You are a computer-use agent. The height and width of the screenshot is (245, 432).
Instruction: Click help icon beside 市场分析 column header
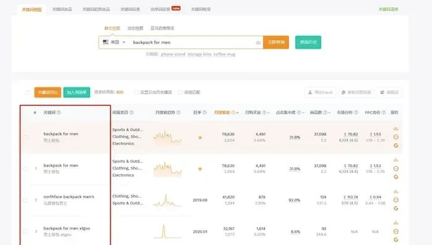point(356,112)
